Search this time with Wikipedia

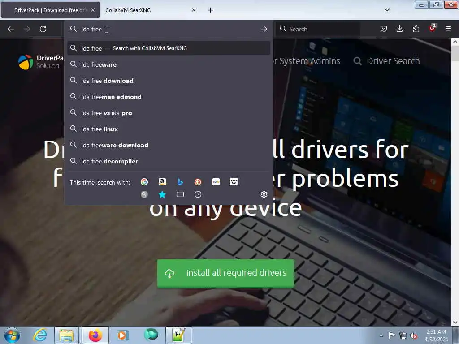tap(234, 182)
